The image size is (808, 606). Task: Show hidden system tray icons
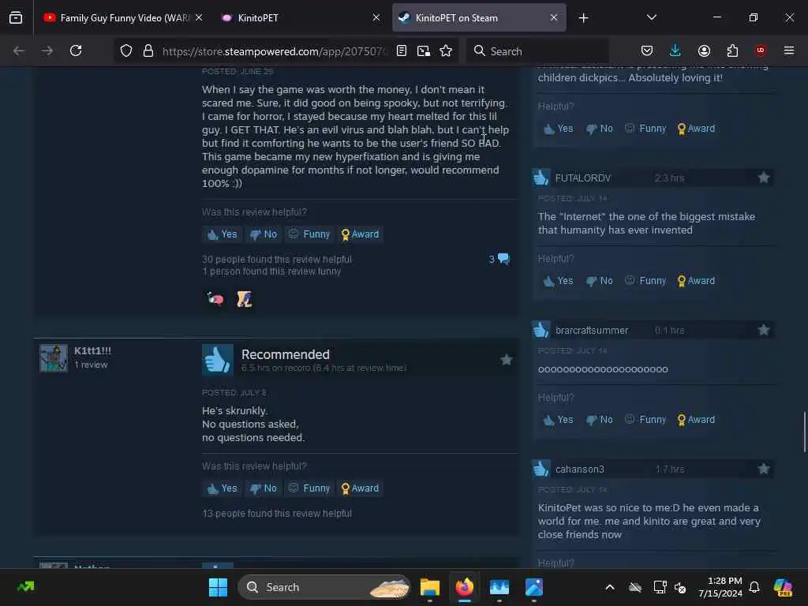610,587
